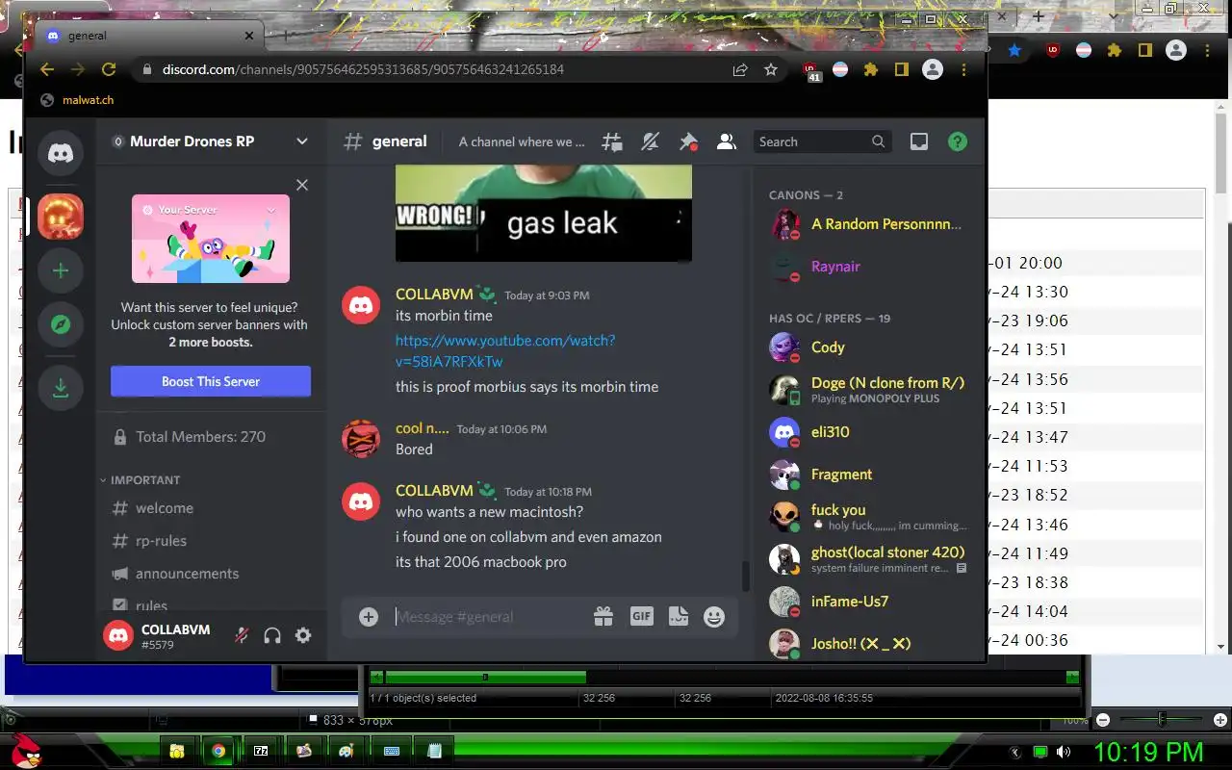
Task: Open User Settings gear icon
Action: [x=303, y=635]
